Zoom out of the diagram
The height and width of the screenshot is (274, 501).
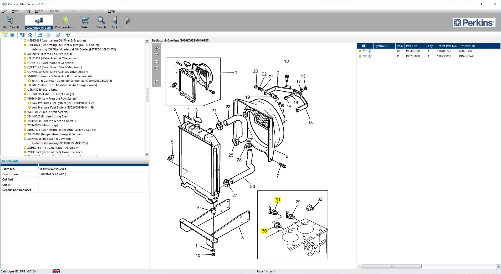pos(156,55)
